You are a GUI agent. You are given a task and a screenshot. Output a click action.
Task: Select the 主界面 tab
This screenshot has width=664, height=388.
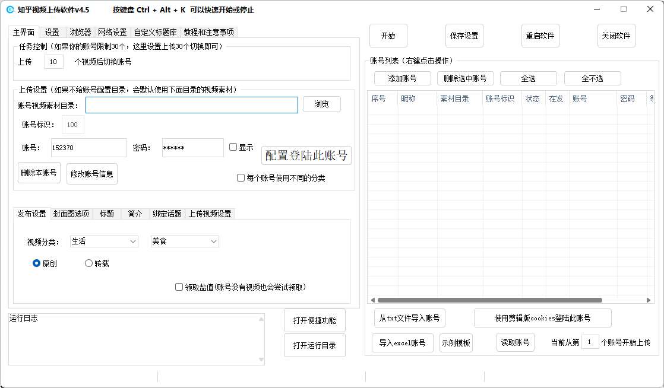pyautogui.click(x=24, y=32)
